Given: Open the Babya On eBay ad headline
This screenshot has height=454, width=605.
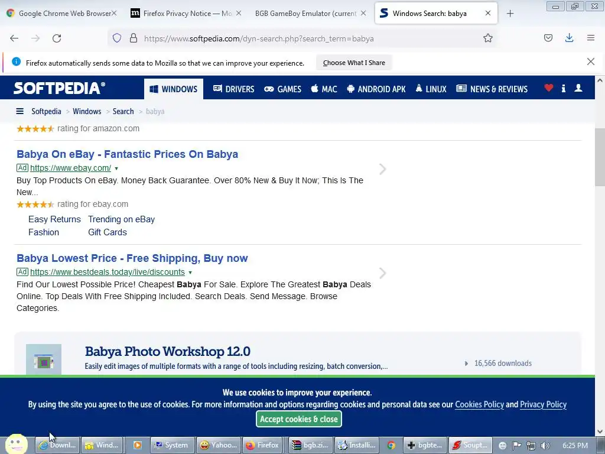Looking at the screenshot, I should (128, 154).
